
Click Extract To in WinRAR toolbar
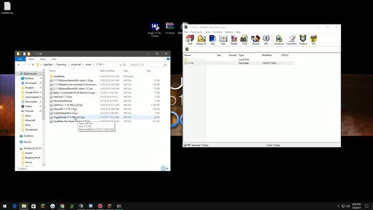pyautogui.click(x=201, y=40)
